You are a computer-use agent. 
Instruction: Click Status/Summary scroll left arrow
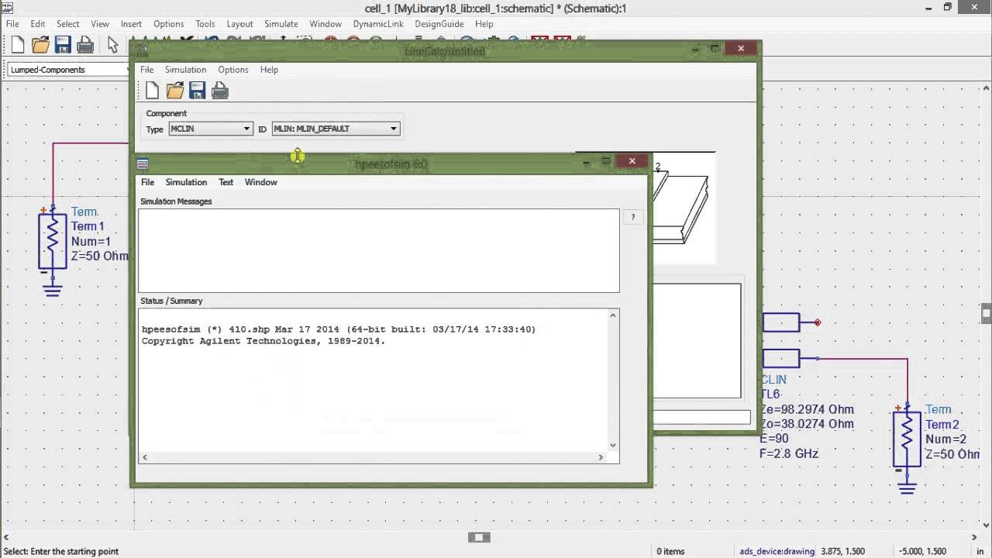pyautogui.click(x=145, y=457)
